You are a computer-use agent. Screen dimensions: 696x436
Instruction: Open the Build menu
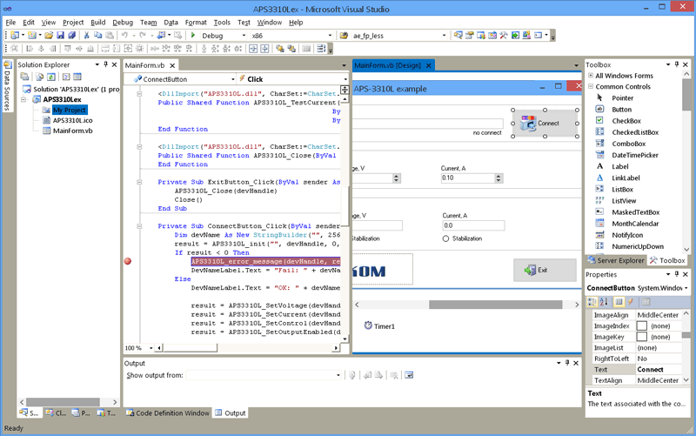pyautogui.click(x=97, y=23)
